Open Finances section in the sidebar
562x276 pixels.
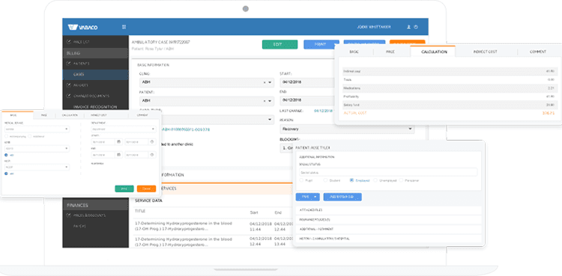(95, 205)
